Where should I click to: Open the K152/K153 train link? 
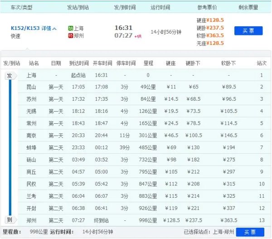[x=25, y=28]
